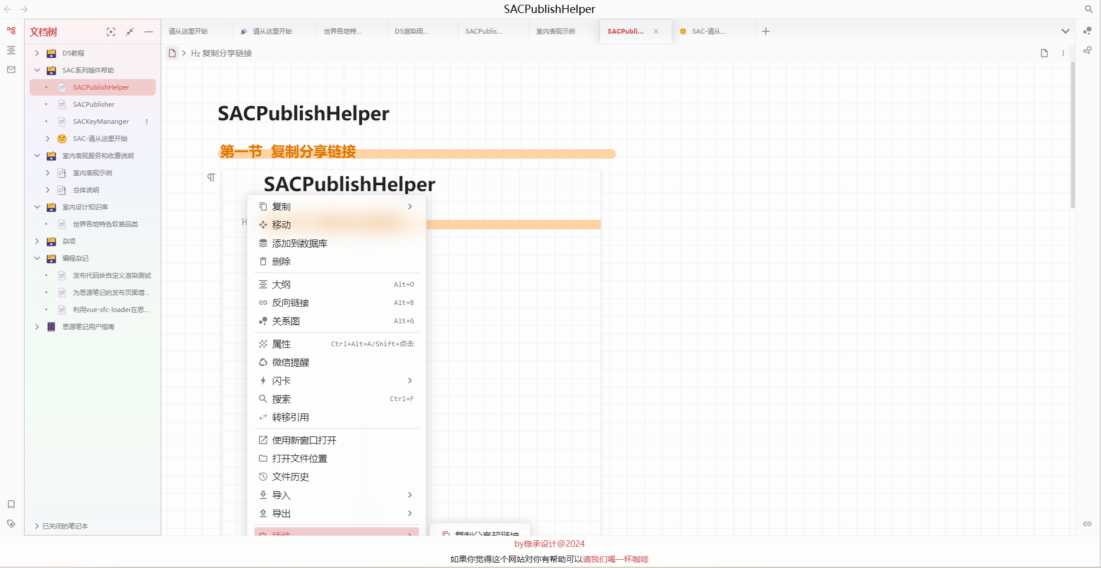Image resolution: width=1101 pixels, height=568 pixels.
Task: Open SACPublisher document in the tree
Action: tap(93, 104)
